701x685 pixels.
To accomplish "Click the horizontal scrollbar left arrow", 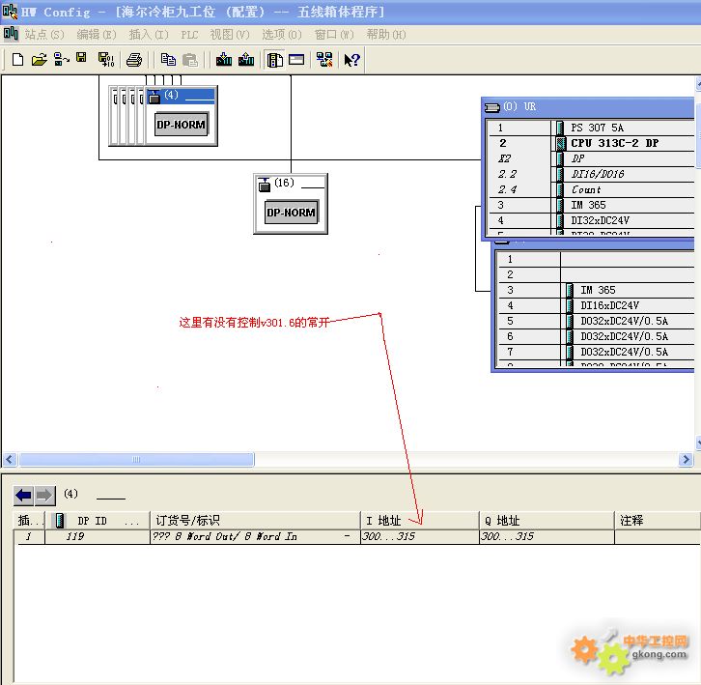I will [10, 460].
